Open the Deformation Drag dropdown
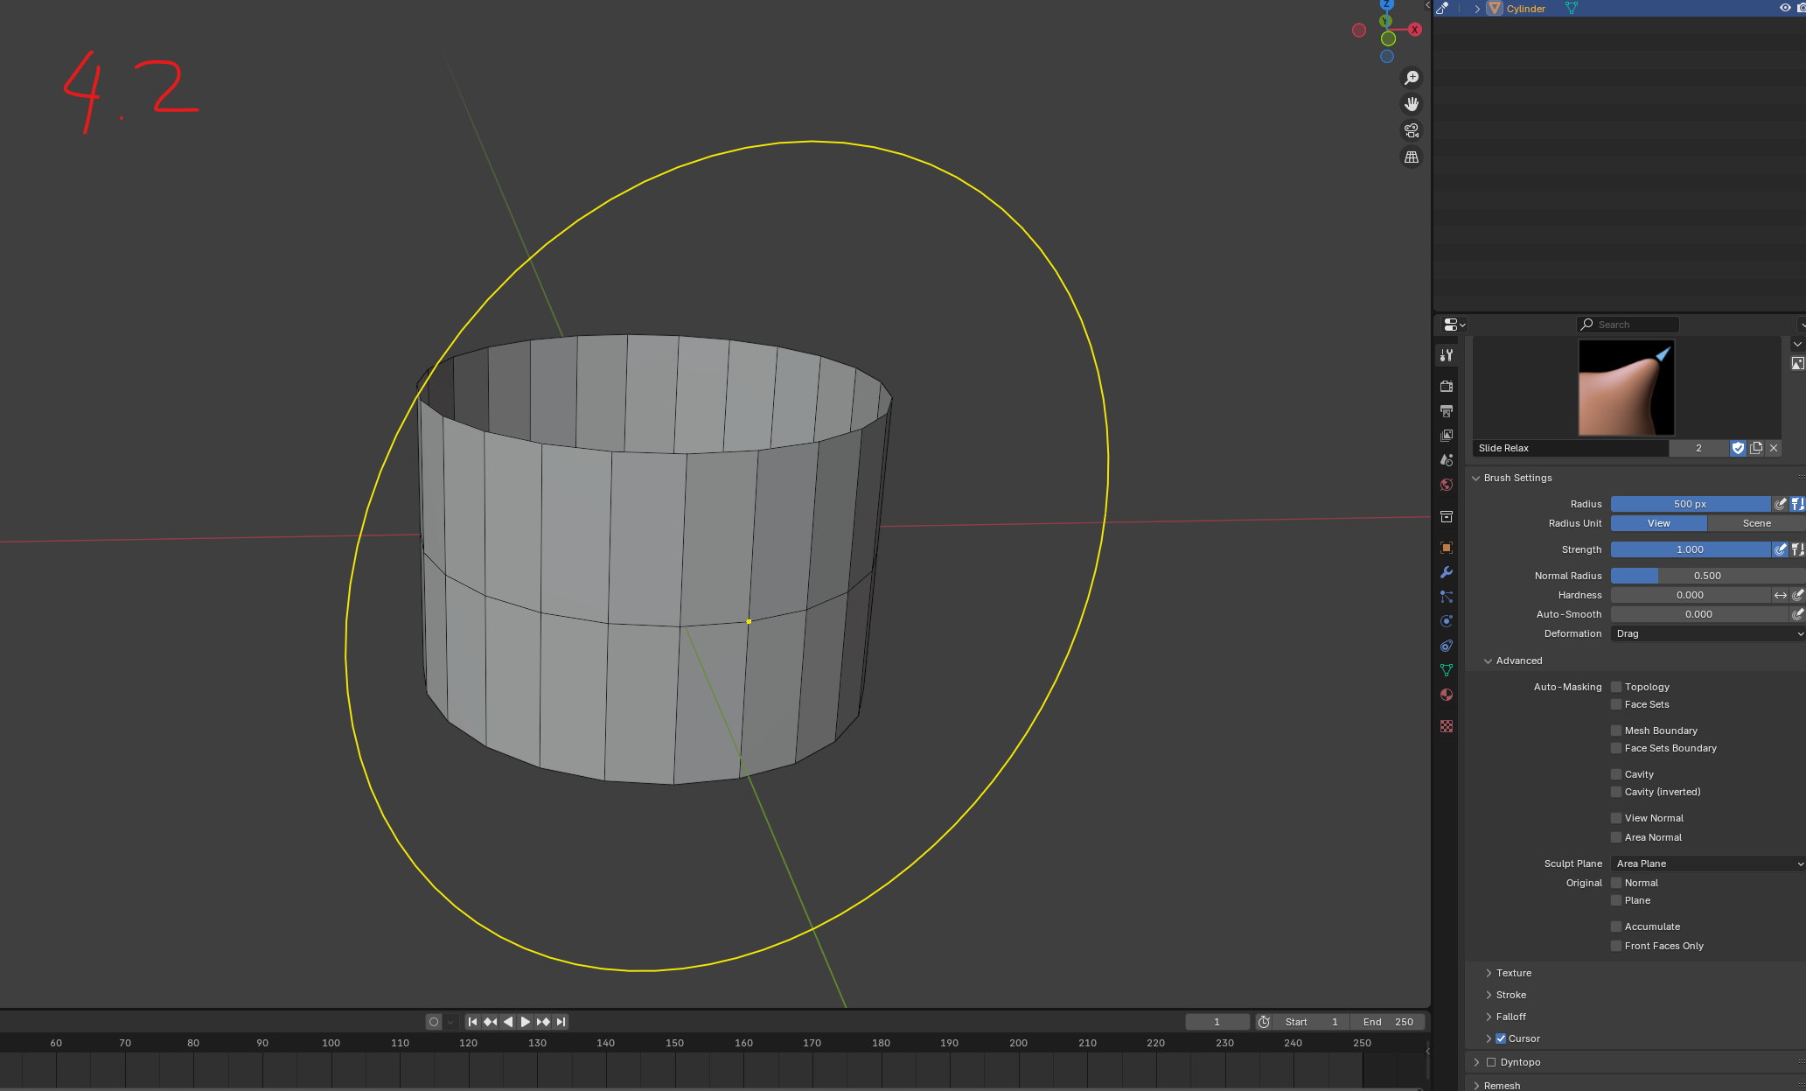 pos(1707,633)
